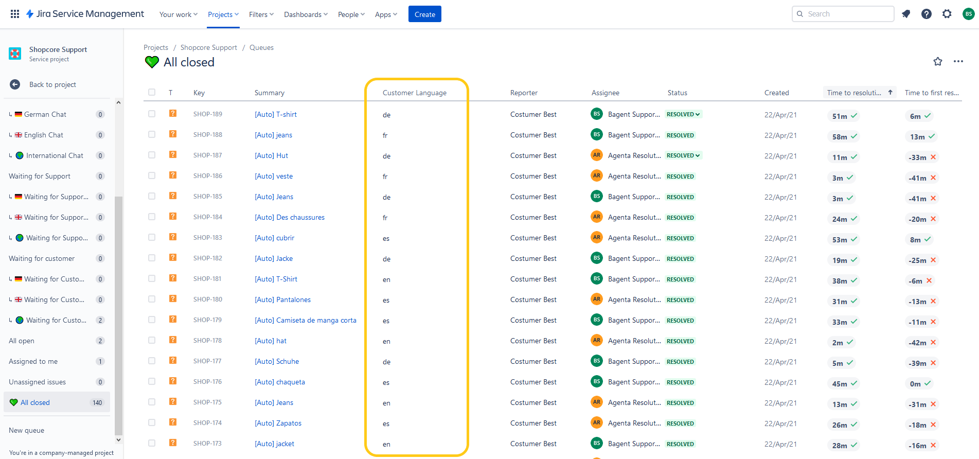Screen dimensions: 979x459
Task: Click the AR assignee avatar on SHOP-187
Action: [x=597, y=155]
